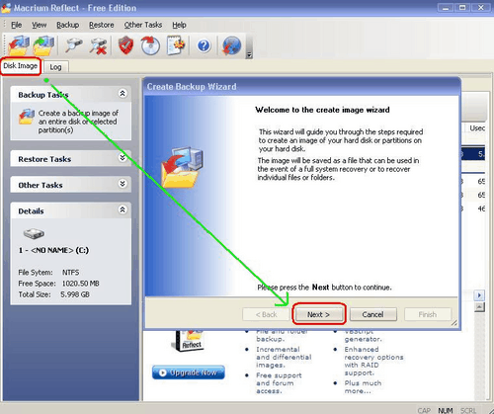This screenshot has width=494, height=414.
Task: Click the detach image red X icon
Action: [98, 45]
